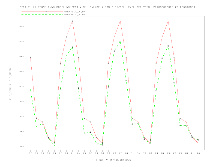
Task: Click x-axis tick label 39
Action: click(x=108, y=153)
